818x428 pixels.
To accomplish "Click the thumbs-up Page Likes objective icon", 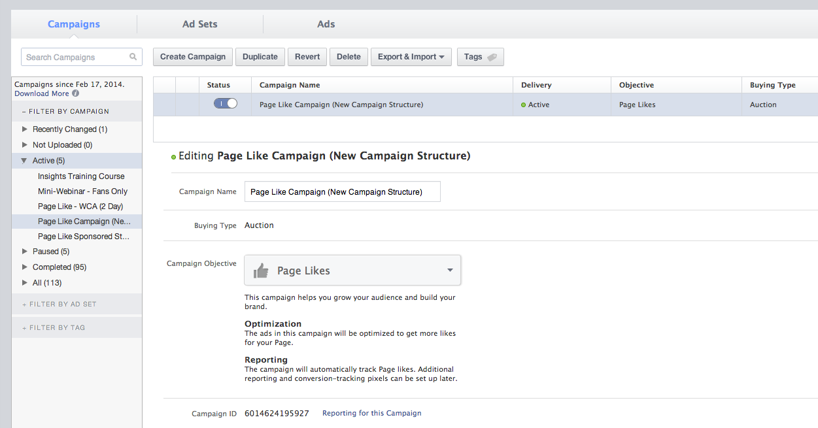I will click(261, 269).
